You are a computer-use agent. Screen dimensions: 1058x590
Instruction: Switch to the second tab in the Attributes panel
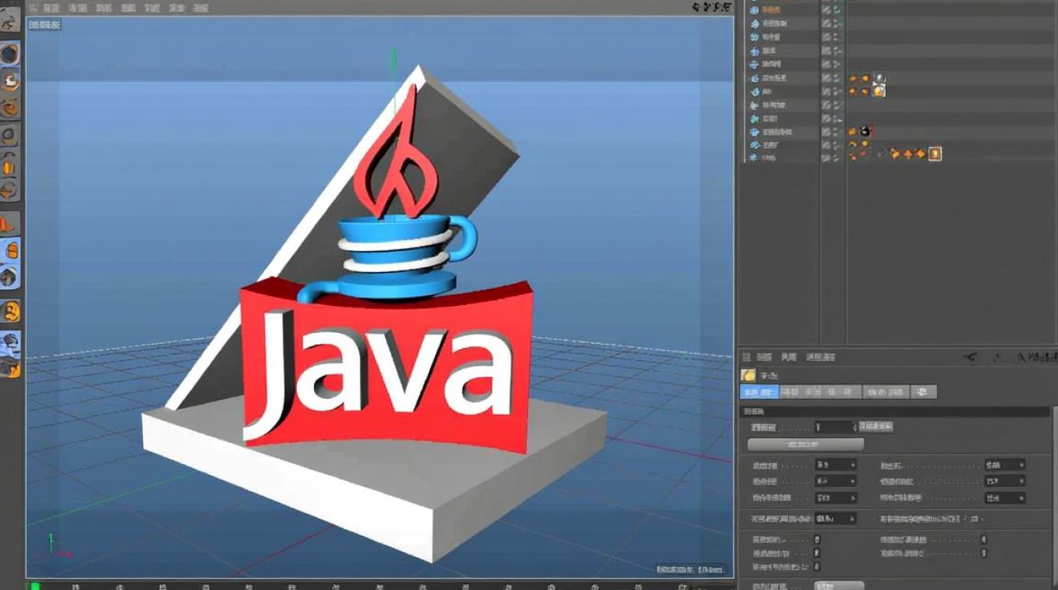coord(790,393)
